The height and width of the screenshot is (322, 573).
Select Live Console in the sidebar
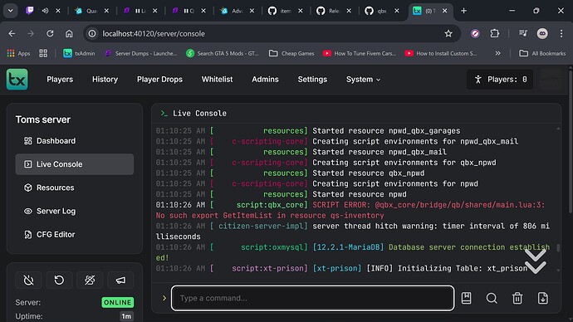(75, 164)
